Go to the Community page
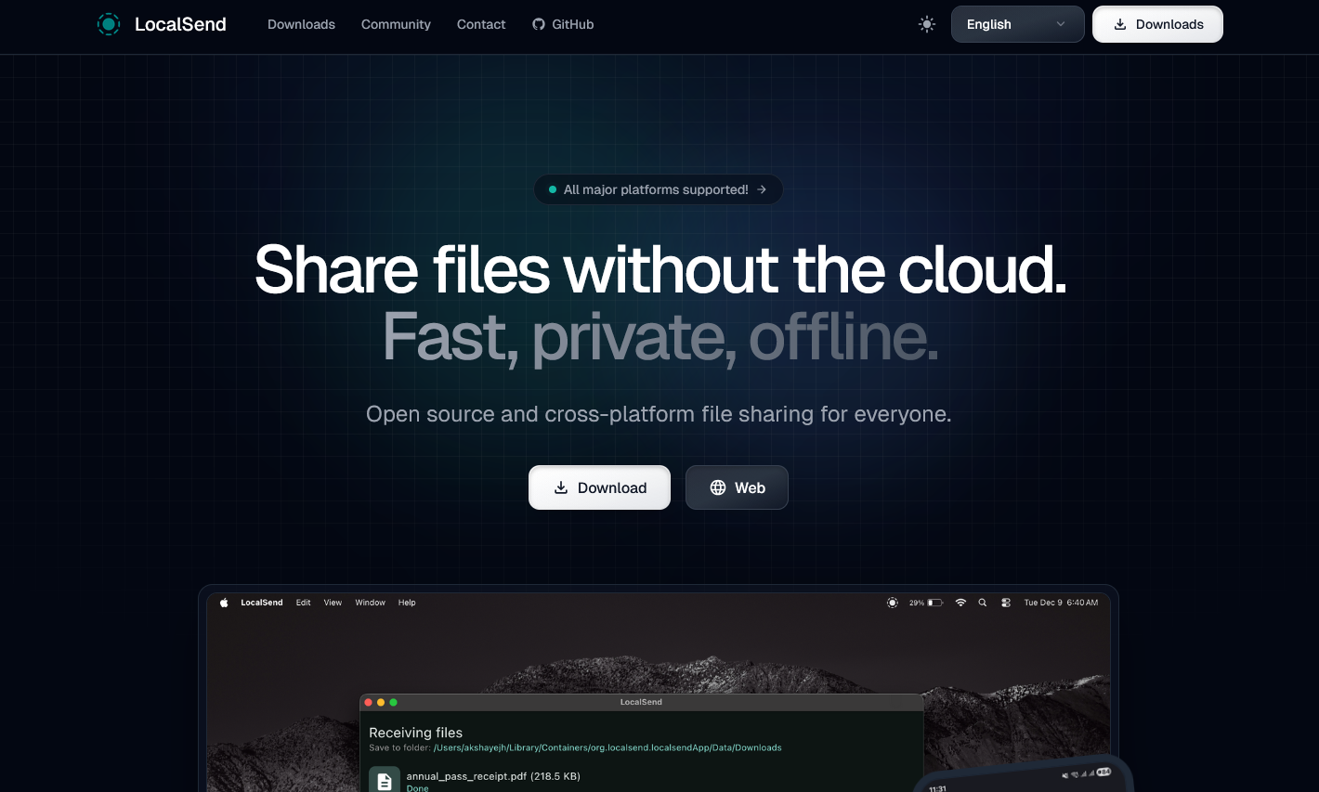Viewport: 1319px width, 792px height. point(396,24)
